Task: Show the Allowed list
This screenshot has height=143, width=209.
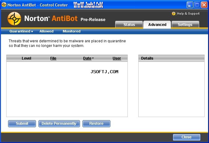Action: point(47,31)
